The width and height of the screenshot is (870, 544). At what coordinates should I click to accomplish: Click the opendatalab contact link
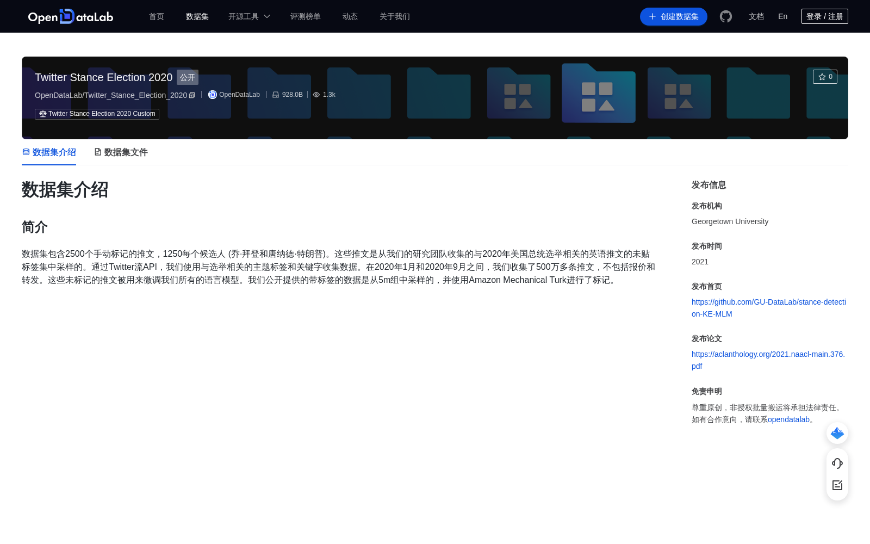pyautogui.click(x=788, y=419)
